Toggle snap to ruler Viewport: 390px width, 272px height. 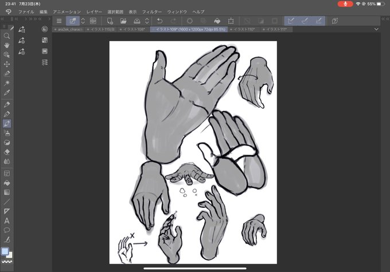[291, 21]
